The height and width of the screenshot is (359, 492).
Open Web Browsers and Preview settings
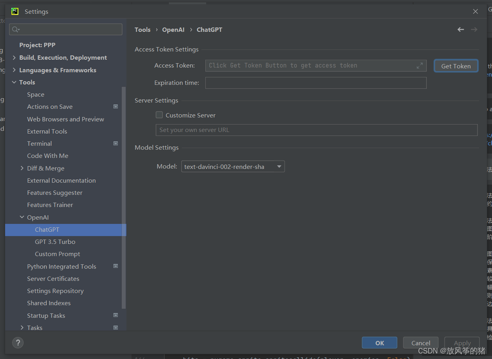click(66, 119)
